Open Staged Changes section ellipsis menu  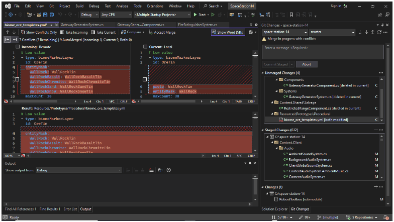[381, 130]
